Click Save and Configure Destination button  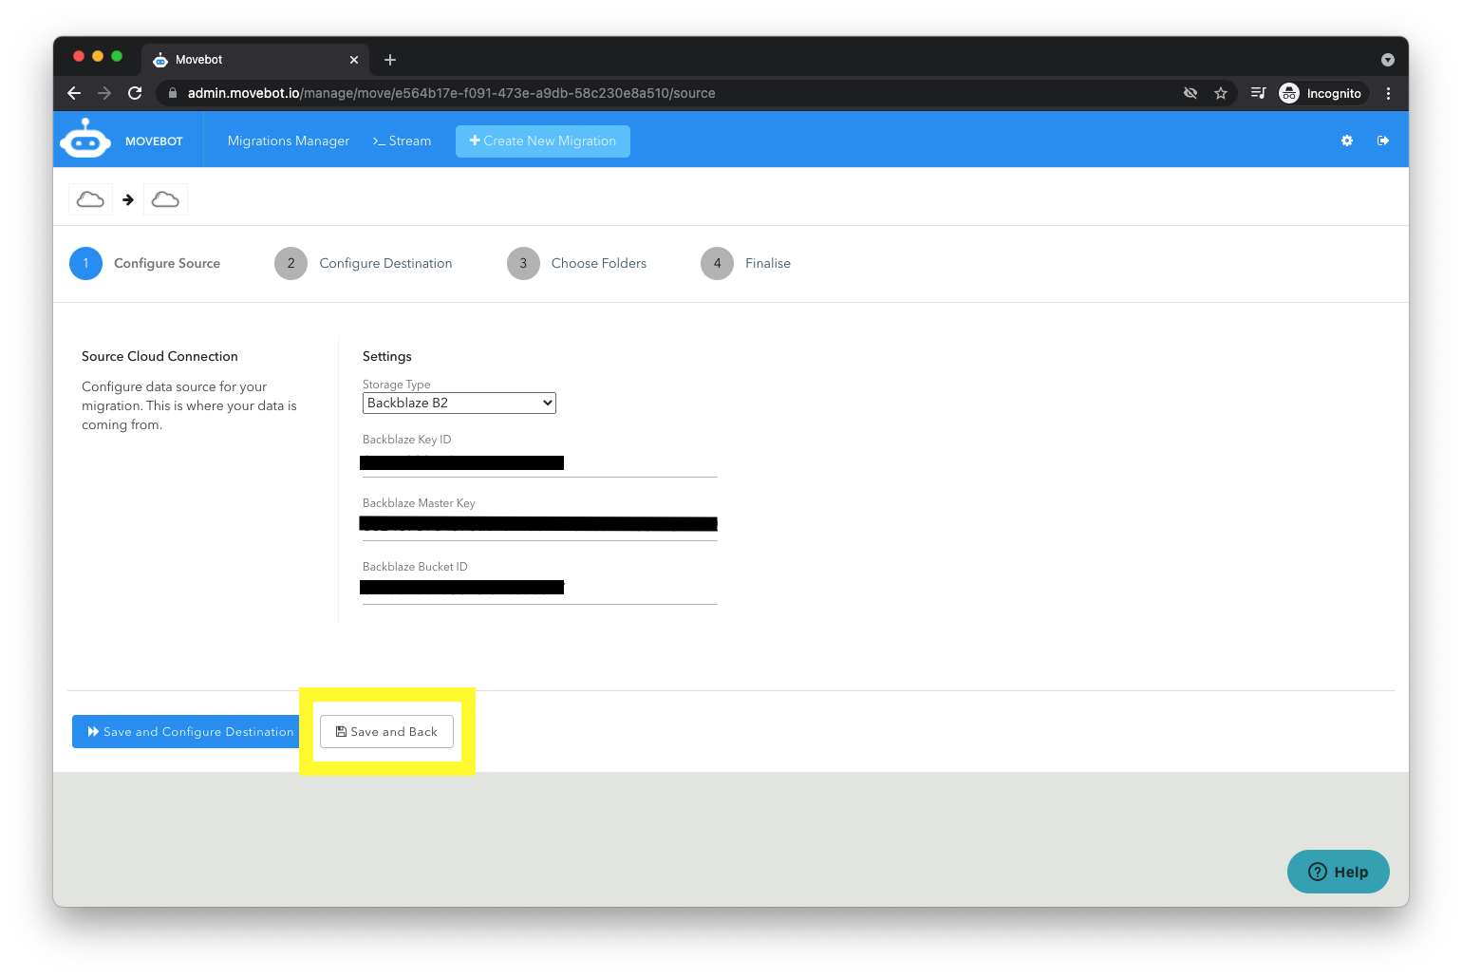(185, 732)
